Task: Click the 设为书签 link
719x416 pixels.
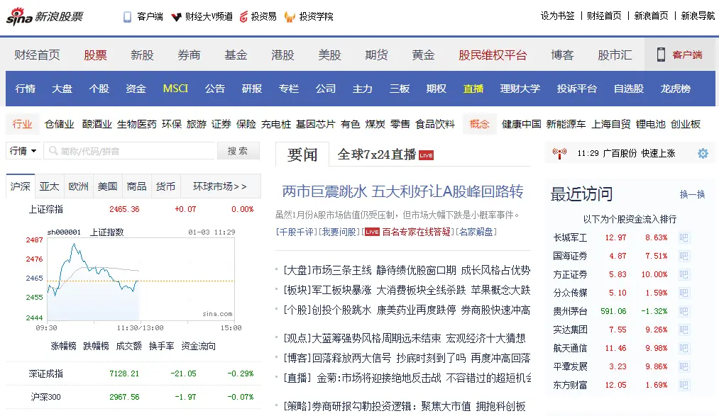Action: pos(557,16)
